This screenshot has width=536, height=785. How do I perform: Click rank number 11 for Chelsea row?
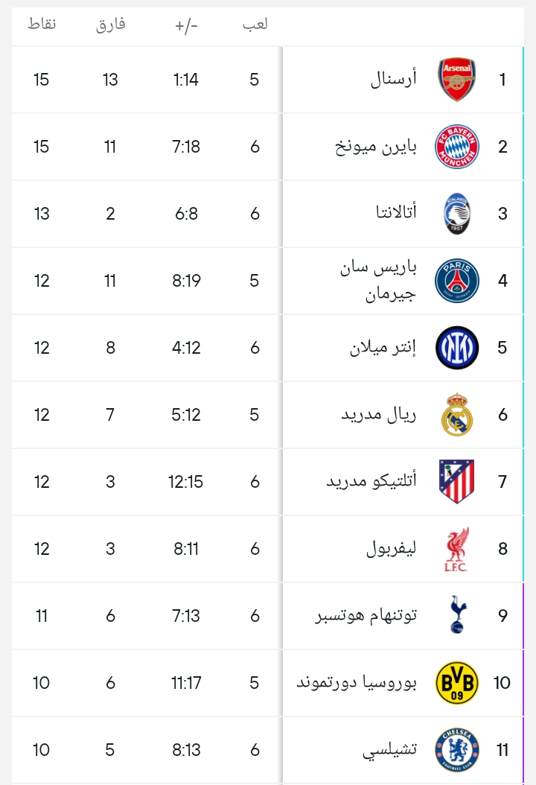click(502, 750)
